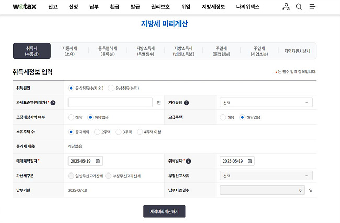Show help for 과세표준액(매매가)
This screenshot has height=223, width=340.
pos(53,103)
